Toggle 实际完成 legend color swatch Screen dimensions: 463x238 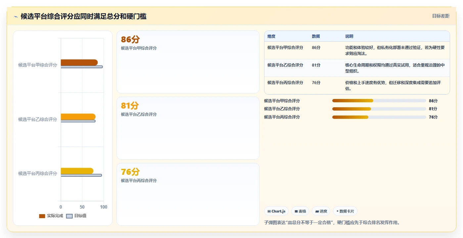tap(42, 216)
